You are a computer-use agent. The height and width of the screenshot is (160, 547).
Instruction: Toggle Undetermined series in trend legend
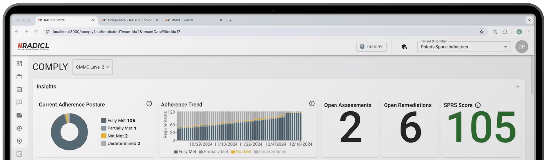pyautogui.click(x=270, y=152)
